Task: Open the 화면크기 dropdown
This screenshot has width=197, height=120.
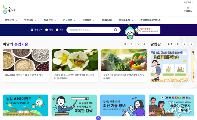Action: tap(188, 2)
